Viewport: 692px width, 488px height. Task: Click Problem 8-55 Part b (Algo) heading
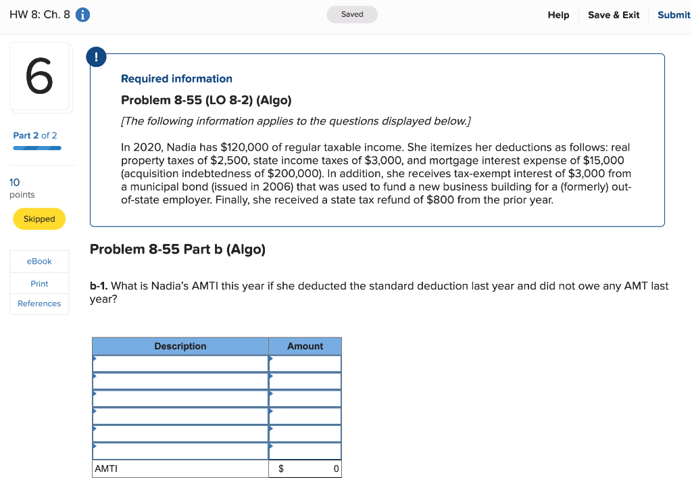tap(178, 249)
